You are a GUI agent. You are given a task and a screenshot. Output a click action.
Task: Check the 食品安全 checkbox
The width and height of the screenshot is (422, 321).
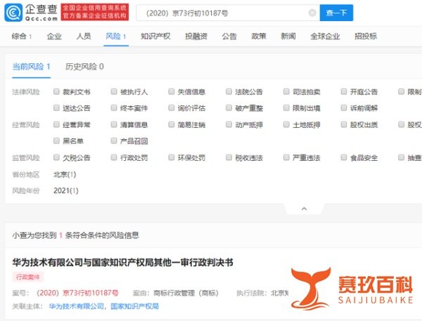pos(344,157)
